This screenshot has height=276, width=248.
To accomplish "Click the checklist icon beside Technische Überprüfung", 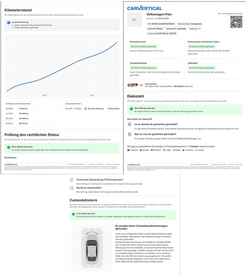I will (x=72, y=180).
